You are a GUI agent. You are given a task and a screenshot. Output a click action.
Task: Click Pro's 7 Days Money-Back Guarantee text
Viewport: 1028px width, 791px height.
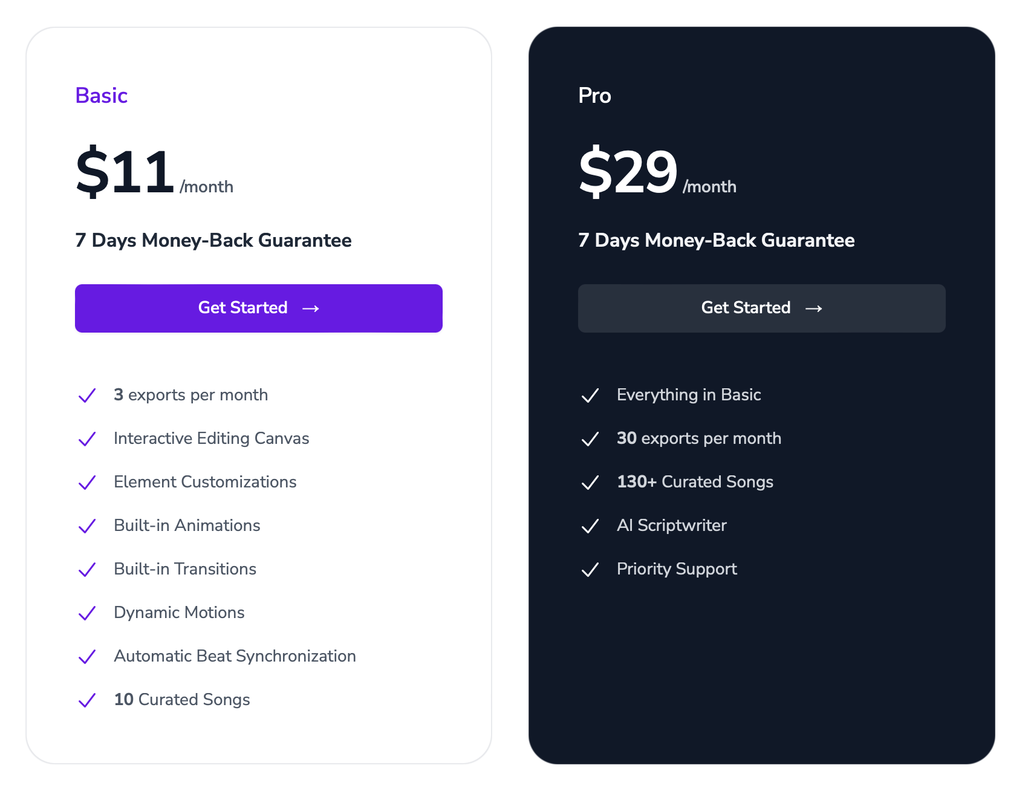coord(717,240)
